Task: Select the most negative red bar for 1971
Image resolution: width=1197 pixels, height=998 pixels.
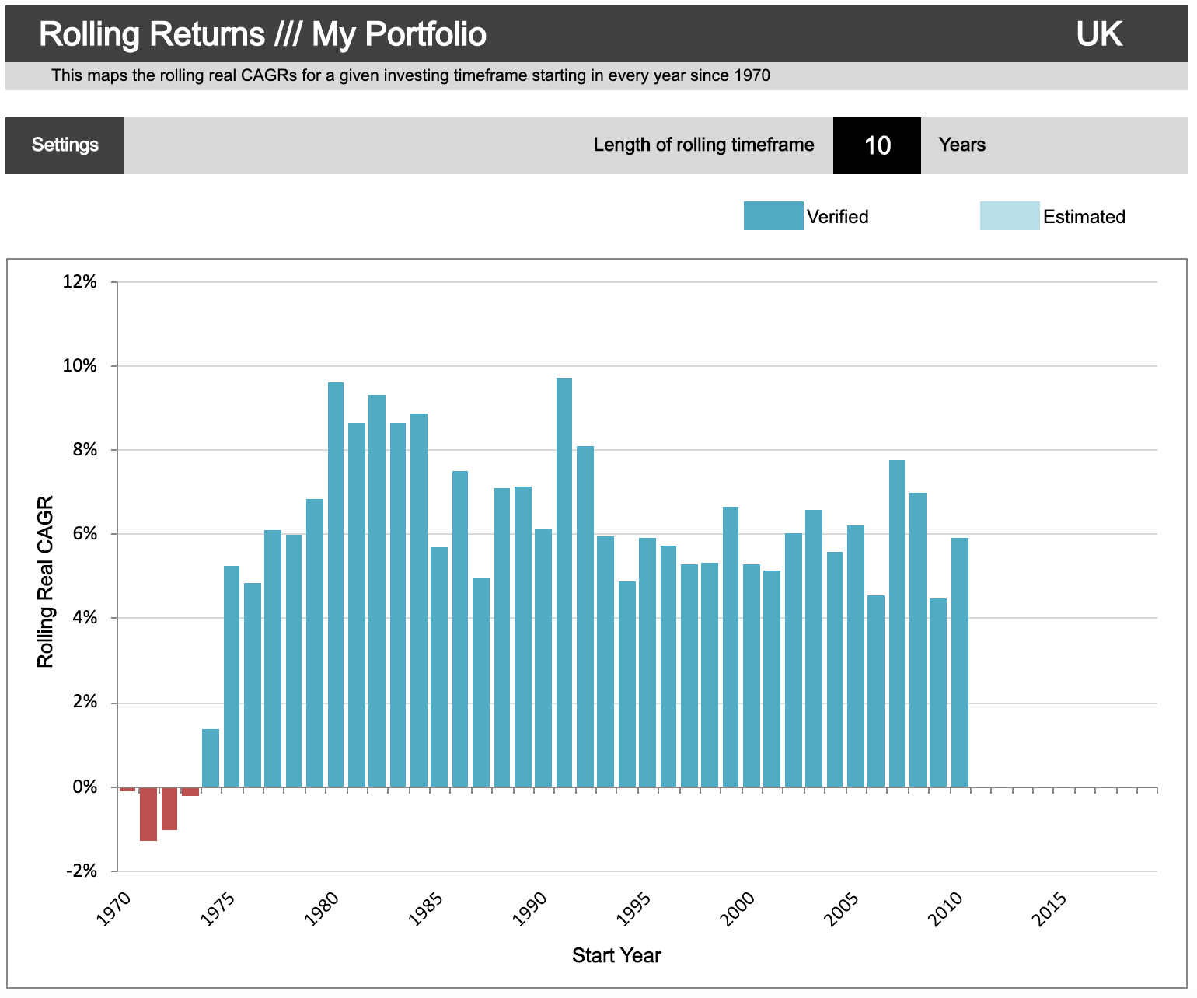Action: point(148,814)
